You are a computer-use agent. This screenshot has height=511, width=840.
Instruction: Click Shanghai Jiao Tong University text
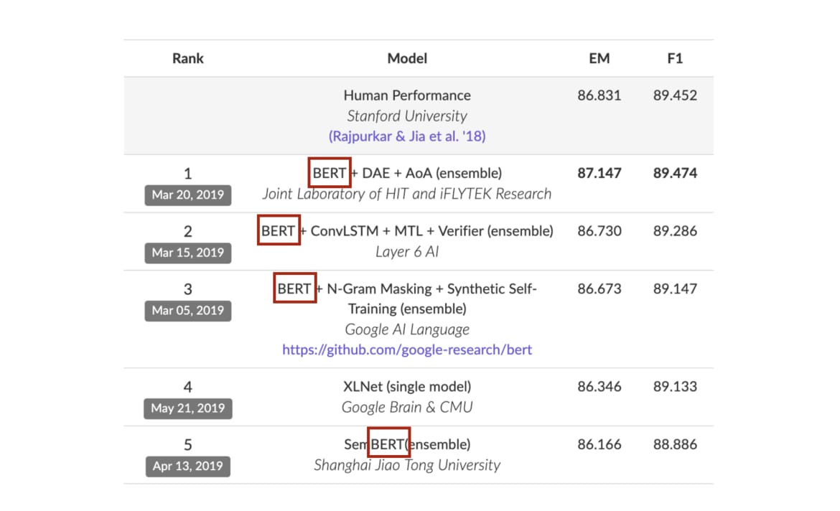coord(407,465)
